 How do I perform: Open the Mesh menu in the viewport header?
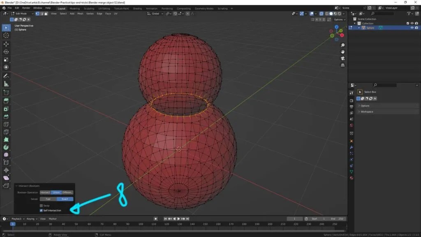coord(80,14)
